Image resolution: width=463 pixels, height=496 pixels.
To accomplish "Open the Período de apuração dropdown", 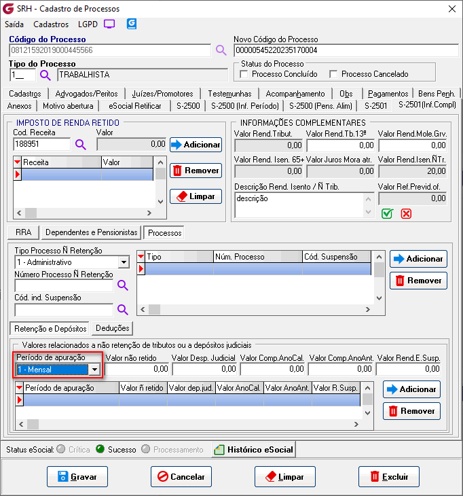I will (x=95, y=369).
